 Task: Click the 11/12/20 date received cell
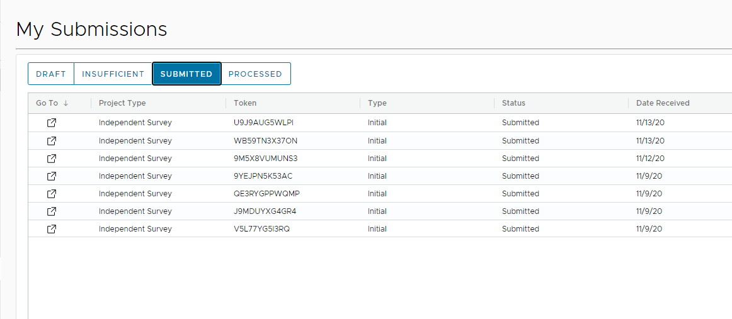(x=650, y=158)
